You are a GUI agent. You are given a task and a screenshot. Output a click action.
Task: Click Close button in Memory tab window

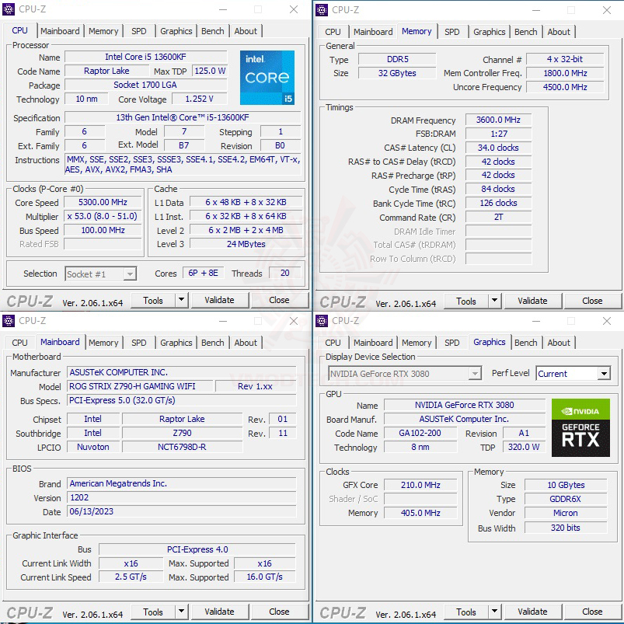click(x=592, y=301)
